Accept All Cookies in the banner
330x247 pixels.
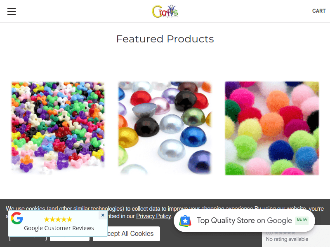point(127,234)
